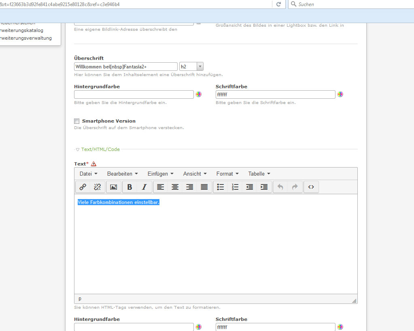Open the Format menu in the editor
Image resolution: width=414 pixels, height=331 pixels.
(227, 174)
